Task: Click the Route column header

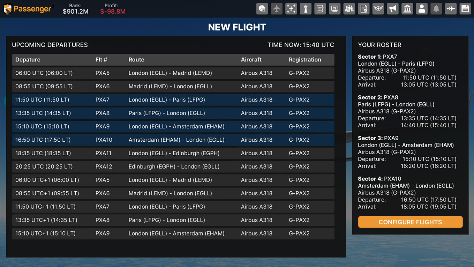Action: coord(136,60)
